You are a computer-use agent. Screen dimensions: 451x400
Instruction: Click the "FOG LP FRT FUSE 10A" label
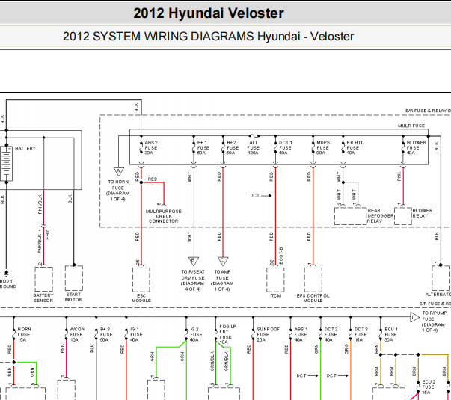227,334
